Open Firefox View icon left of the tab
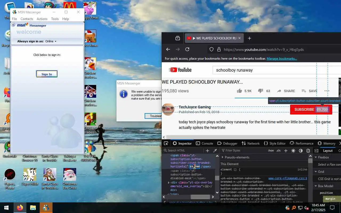The height and width of the screenshot is (213, 341). coord(178,38)
